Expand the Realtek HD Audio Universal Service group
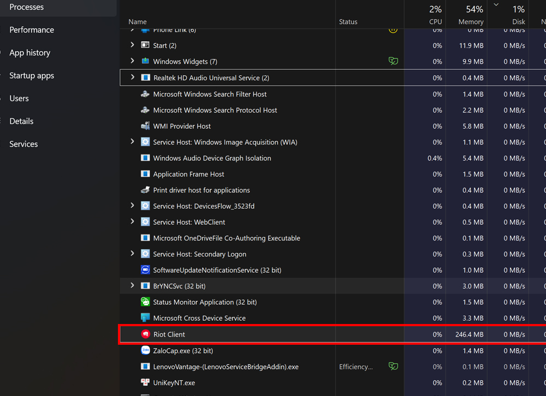Image resolution: width=546 pixels, height=396 pixels. coord(132,78)
